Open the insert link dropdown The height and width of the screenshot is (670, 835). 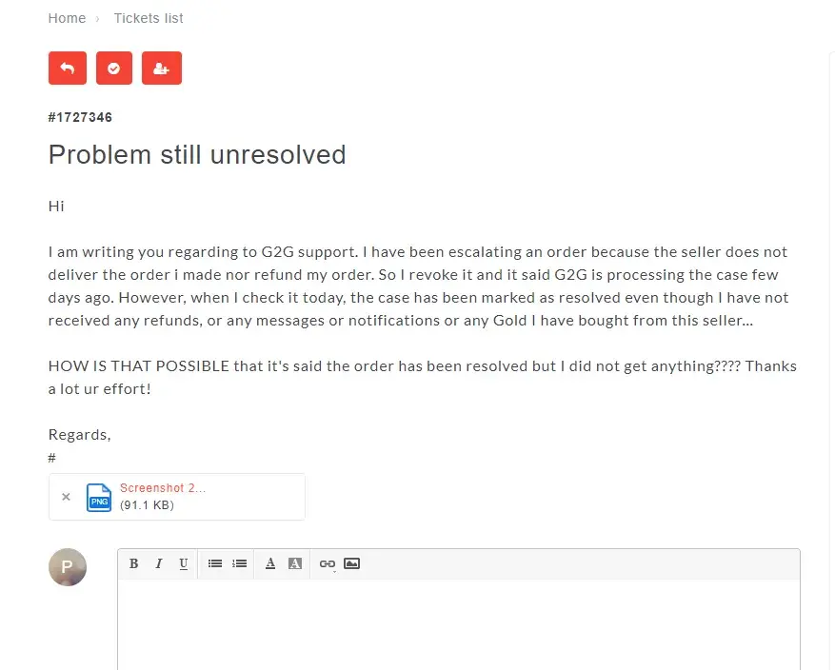(x=327, y=563)
